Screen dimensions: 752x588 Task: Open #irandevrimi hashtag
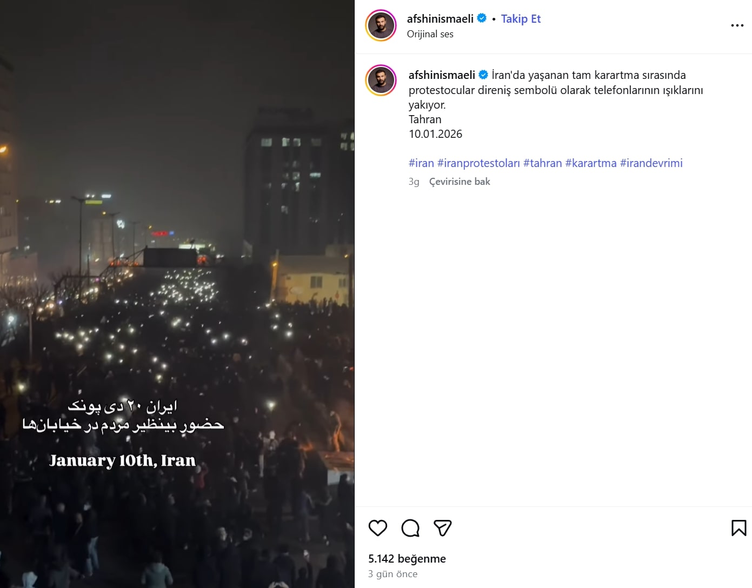[x=651, y=163]
